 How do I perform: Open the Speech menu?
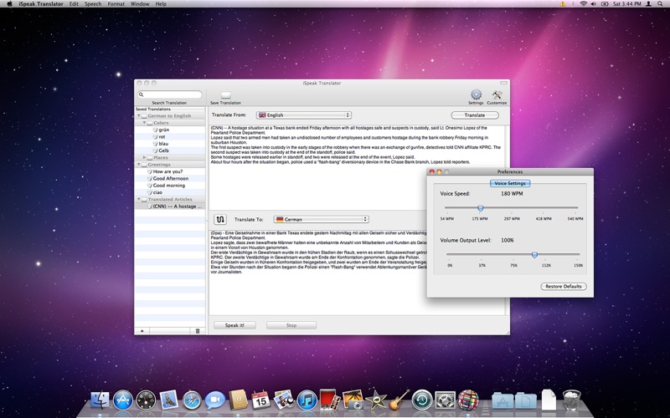(93, 4)
